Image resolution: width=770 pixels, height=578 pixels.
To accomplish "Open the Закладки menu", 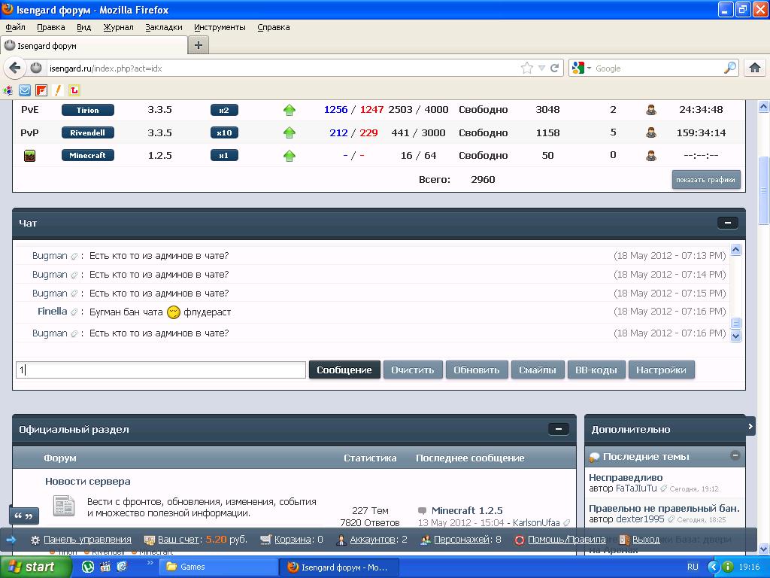I will pyautogui.click(x=163, y=28).
